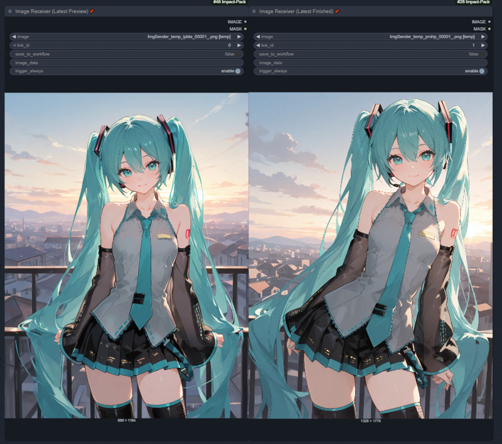Open image dropdown showing ImgSender_temp_prohp_00001_.png
The width and height of the screenshot is (502, 444).
pyautogui.click(x=370, y=36)
